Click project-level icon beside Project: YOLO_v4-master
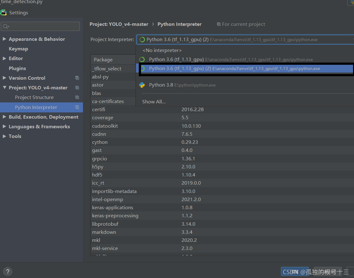Screen dimensions: 354x278 77,88
